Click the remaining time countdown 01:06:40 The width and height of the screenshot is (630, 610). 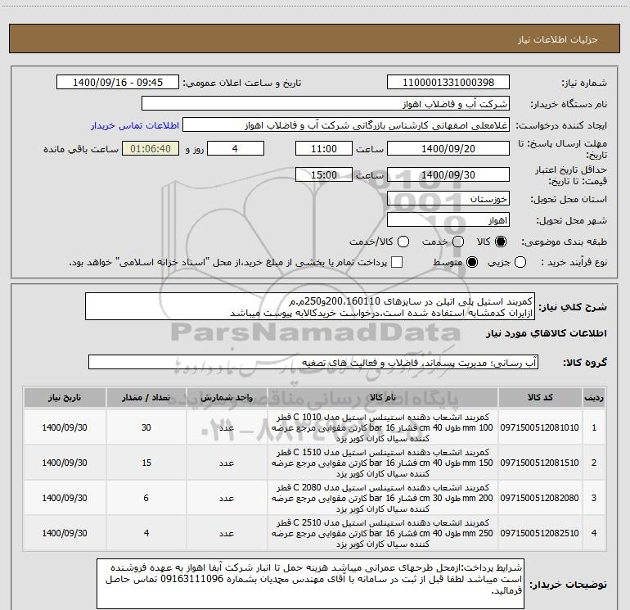point(151,148)
